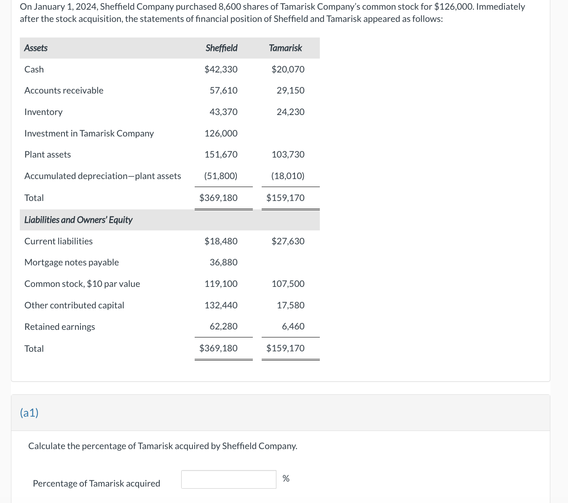Viewport: 568px width, 503px height.
Task: Click the Tamarisk column header
Action: coord(285,48)
